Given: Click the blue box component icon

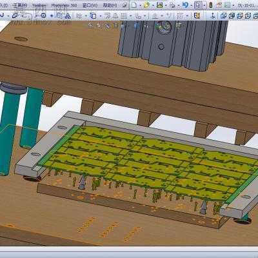Looking at the screenshot, I should 93,15.
